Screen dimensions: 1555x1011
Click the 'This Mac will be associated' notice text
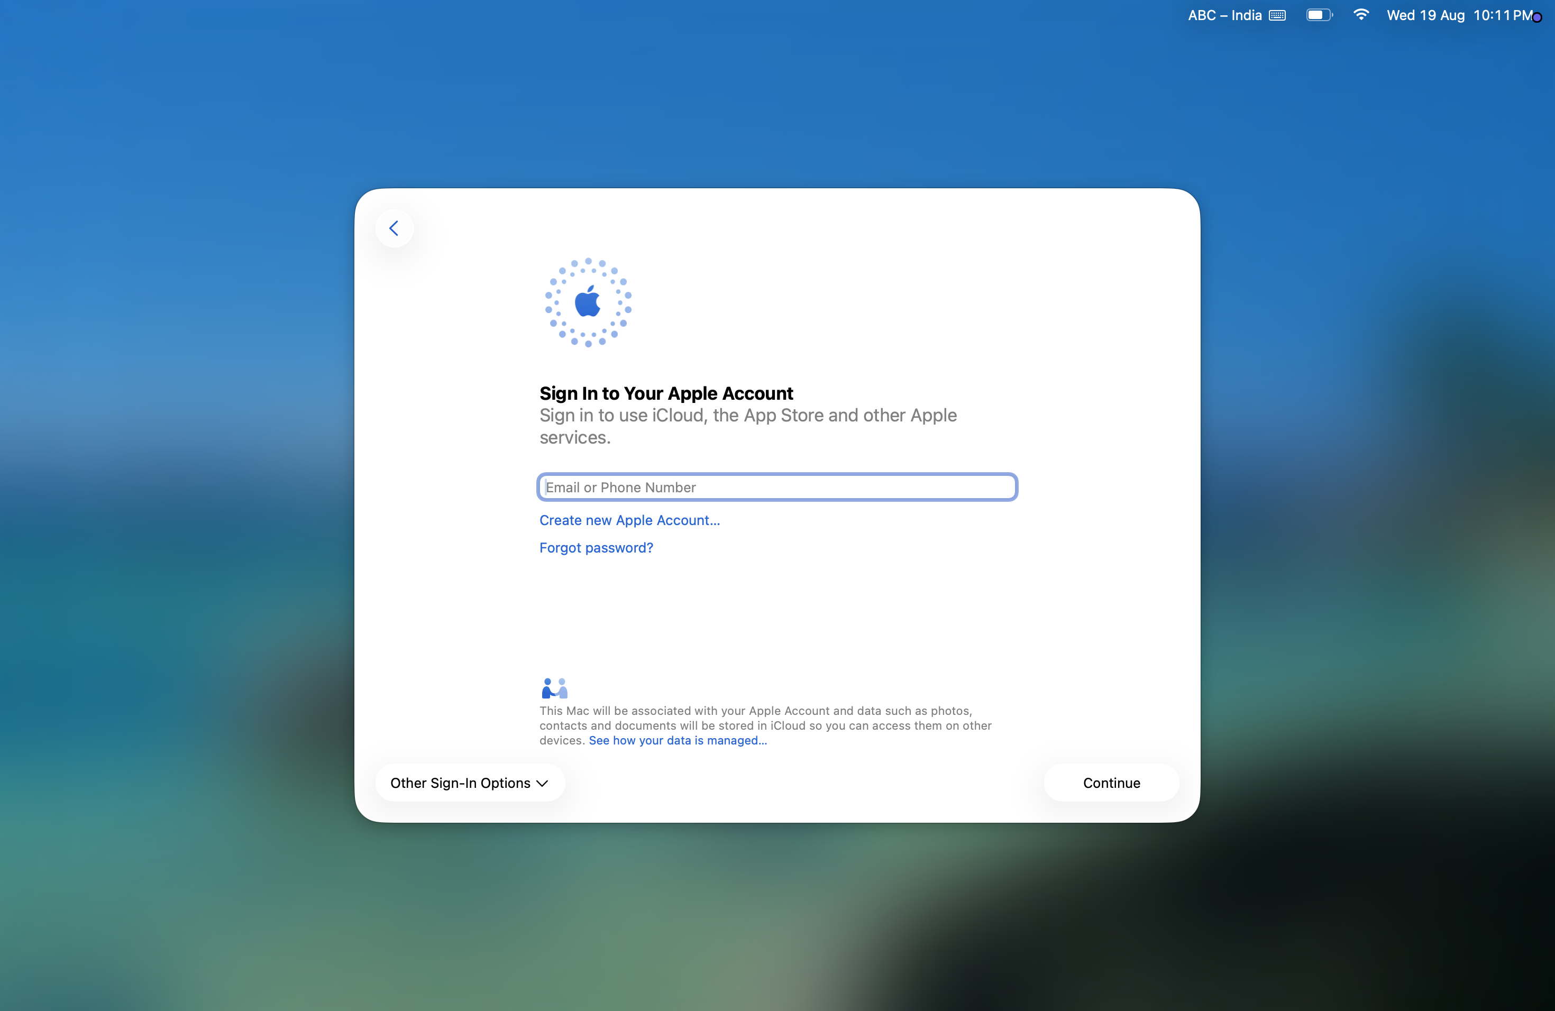(765, 725)
